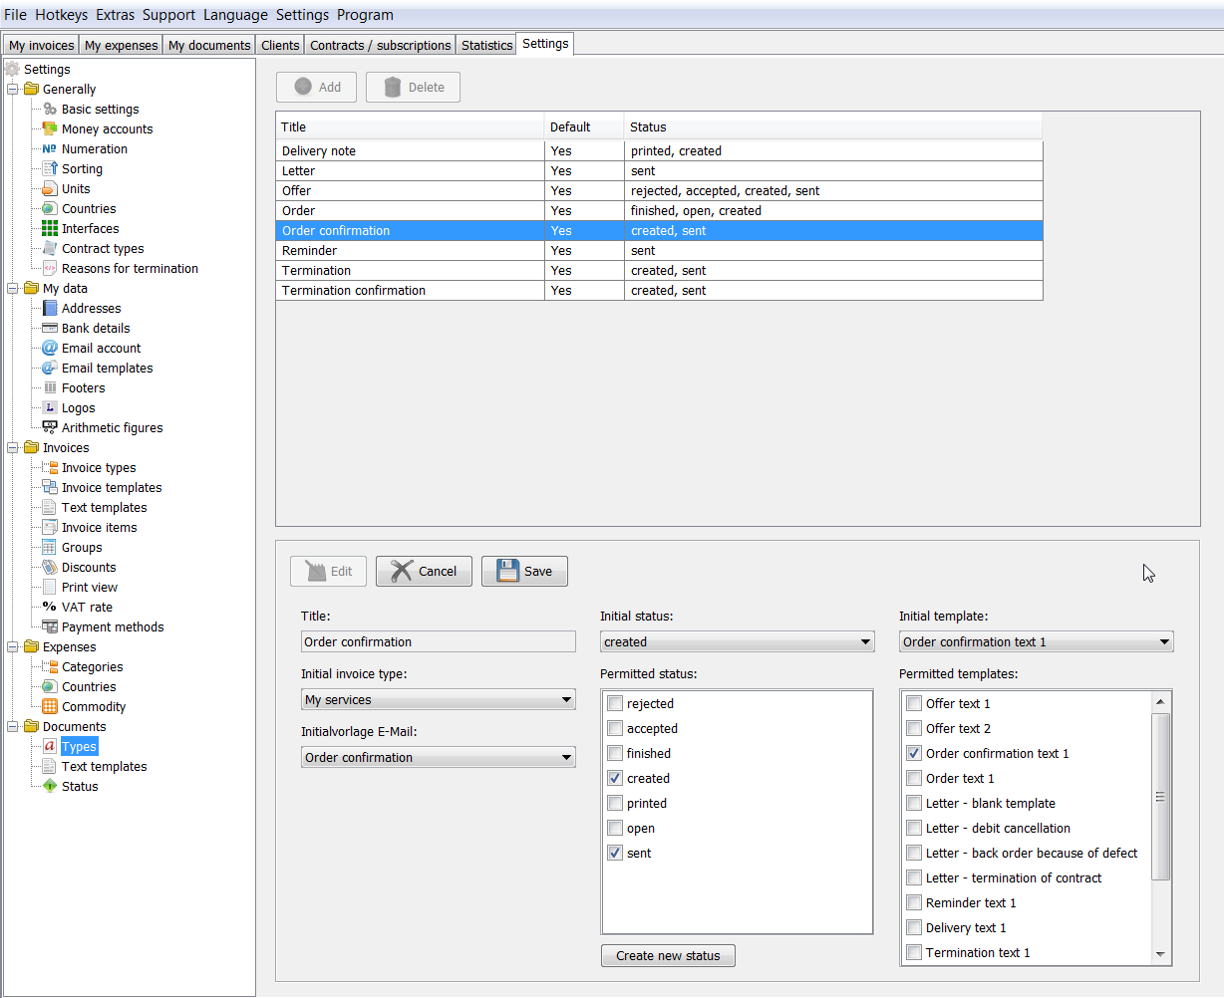
Task: Click the Interfaces grid icon
Action: pyautogui.click(x=50, y=229)
